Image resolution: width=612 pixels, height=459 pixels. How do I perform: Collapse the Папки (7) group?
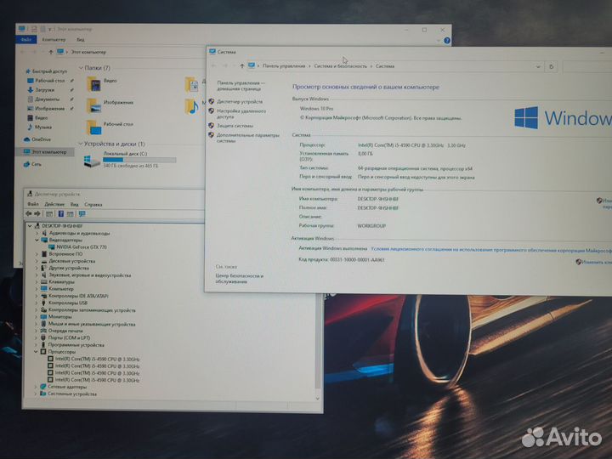point(81,68)
